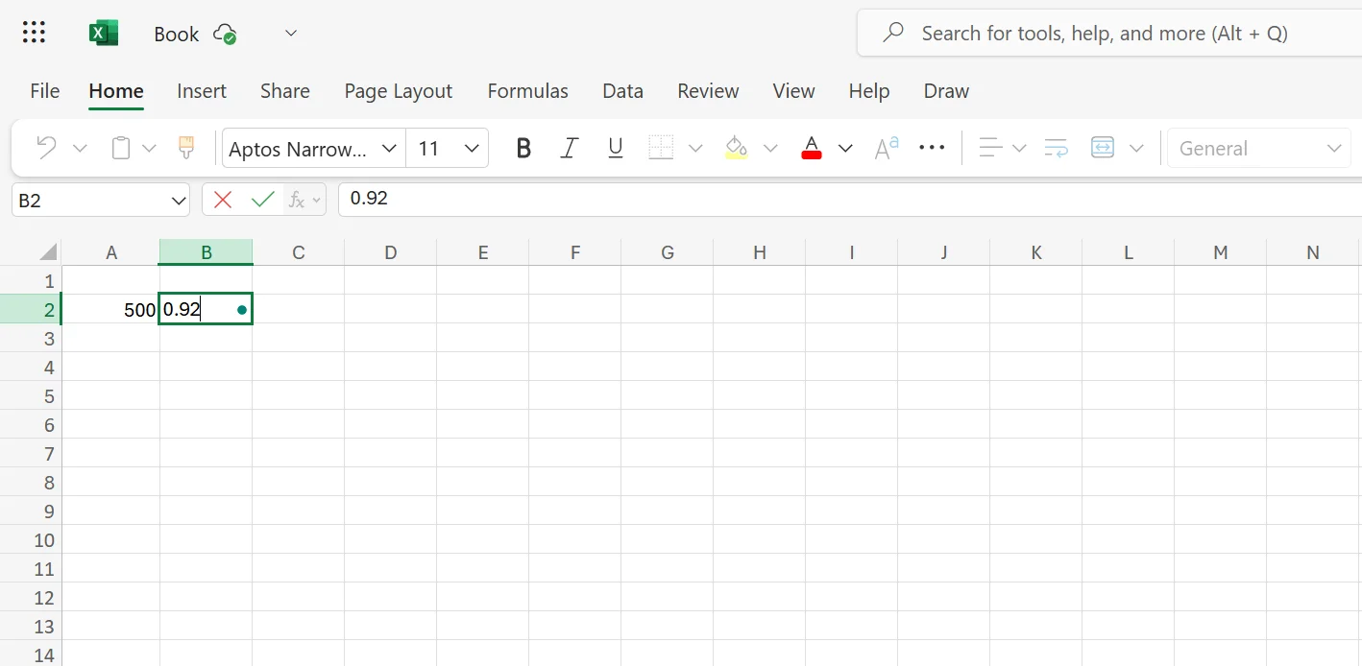Apply underline formatting
Image resolution: width=1362 pixels, height=666 pixels.
pyautogui.click(x=615, y=148)
